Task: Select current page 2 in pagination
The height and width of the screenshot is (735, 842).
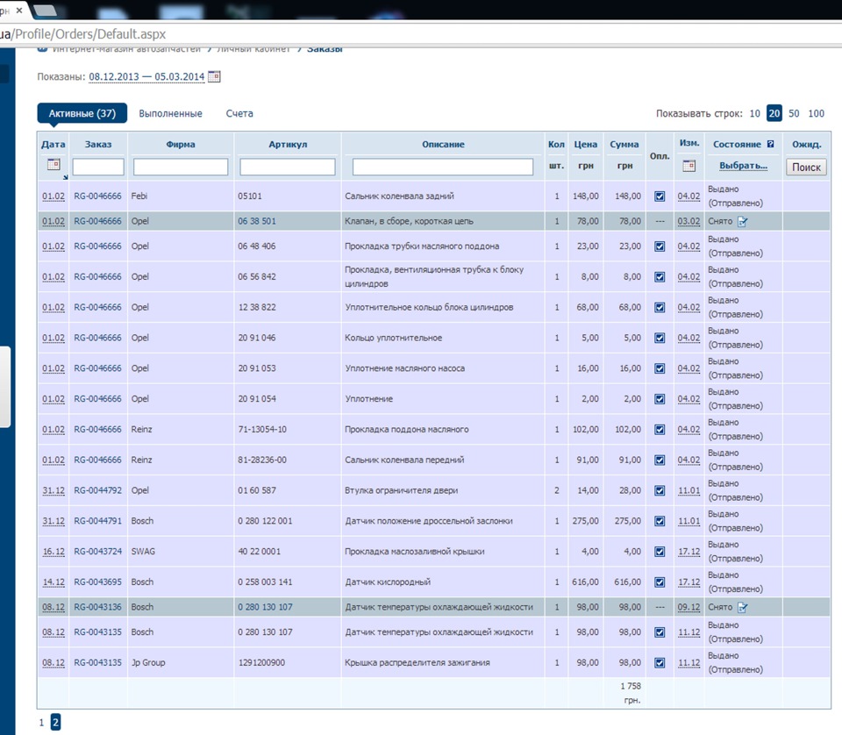Action: [55, 723]
